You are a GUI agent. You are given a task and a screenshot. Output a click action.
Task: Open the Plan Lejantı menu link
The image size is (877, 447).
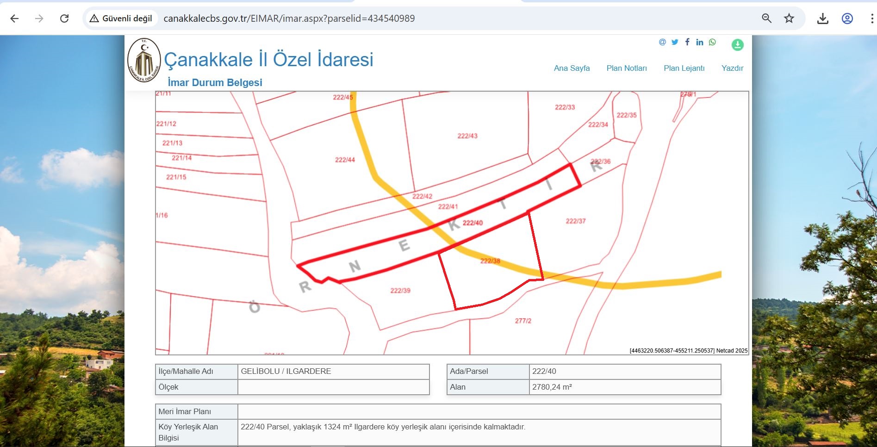coord(684,68)
